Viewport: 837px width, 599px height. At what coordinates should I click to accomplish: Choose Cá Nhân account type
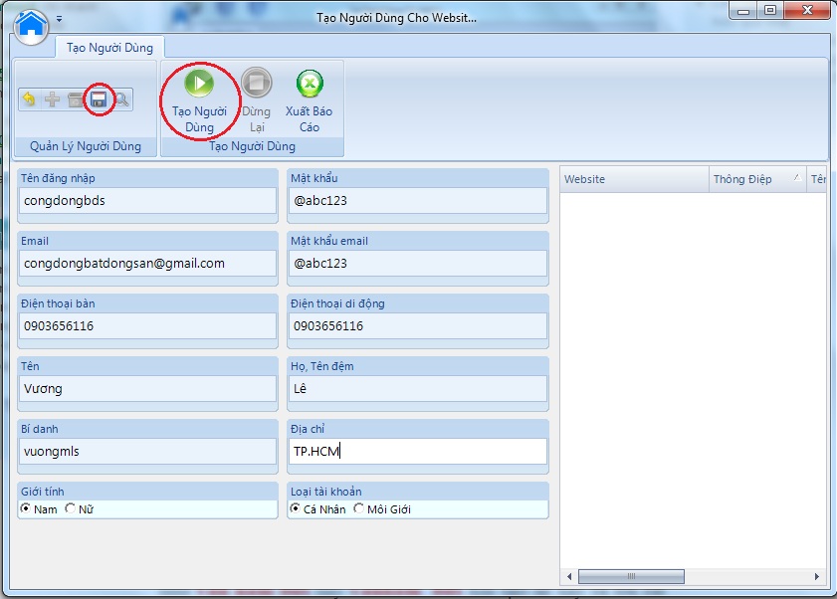(296, 509)
